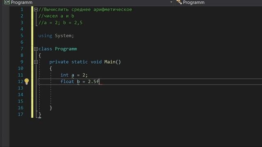Click the C# file icon beside Programm
Screen dimensions: 262x147
[x=7, y=2]
